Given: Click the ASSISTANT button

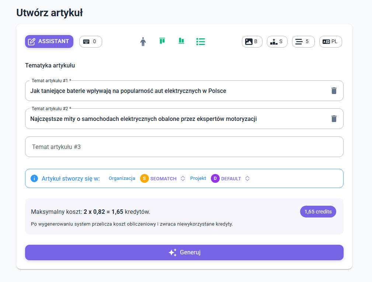Looking at the screenshot, I should coord(49,41).
